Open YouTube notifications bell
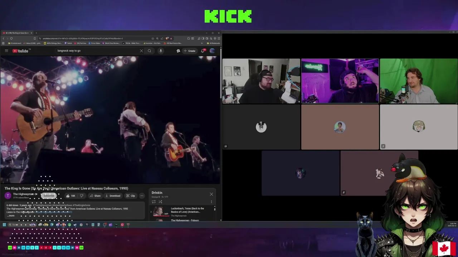 [203, 51]
